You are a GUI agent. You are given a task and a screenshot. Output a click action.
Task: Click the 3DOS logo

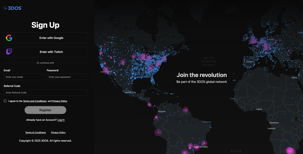(x=13, y=8)
